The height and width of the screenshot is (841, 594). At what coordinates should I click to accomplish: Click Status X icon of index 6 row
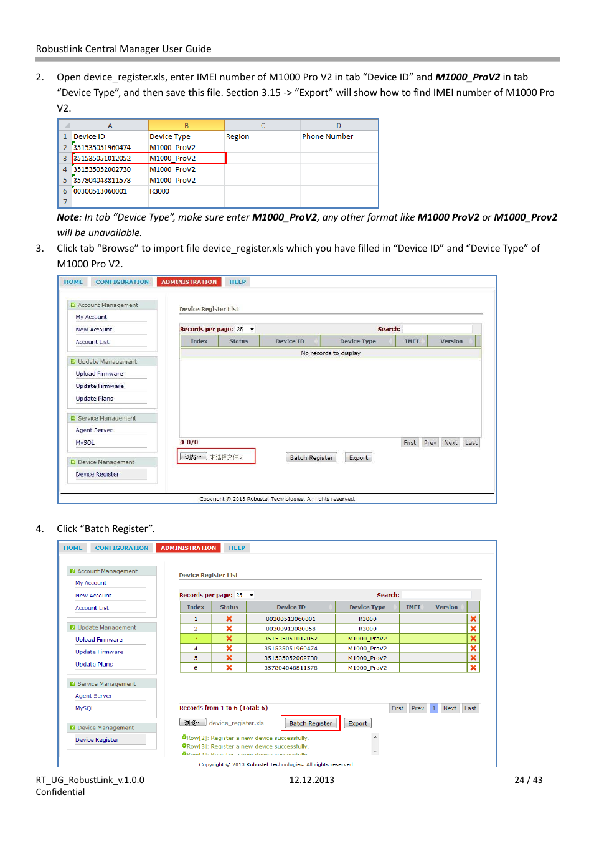click(x=229, y=668)
